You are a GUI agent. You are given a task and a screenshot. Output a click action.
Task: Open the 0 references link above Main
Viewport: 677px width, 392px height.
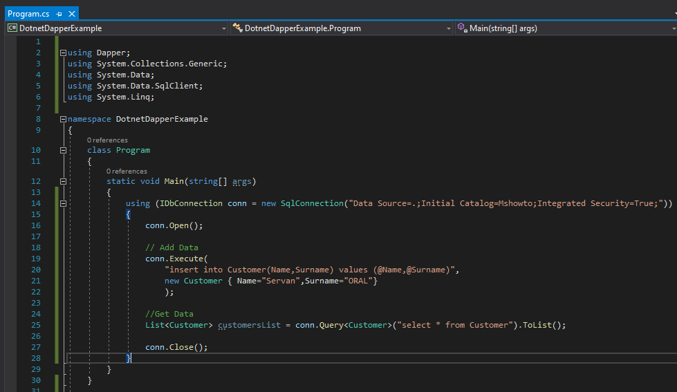coord(127,171)
